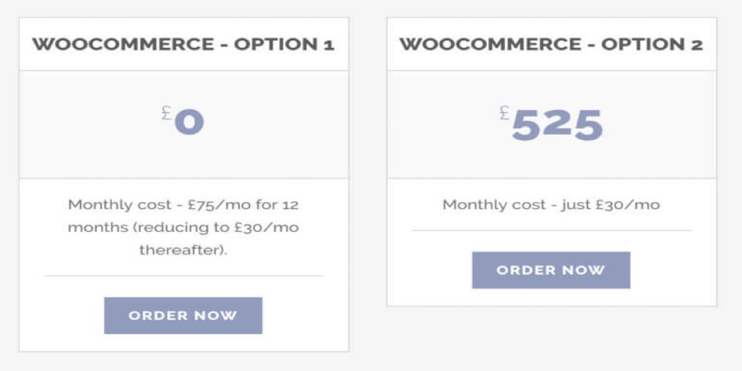
Task: Click the divider line above Option 2's button
Action: 552,231
